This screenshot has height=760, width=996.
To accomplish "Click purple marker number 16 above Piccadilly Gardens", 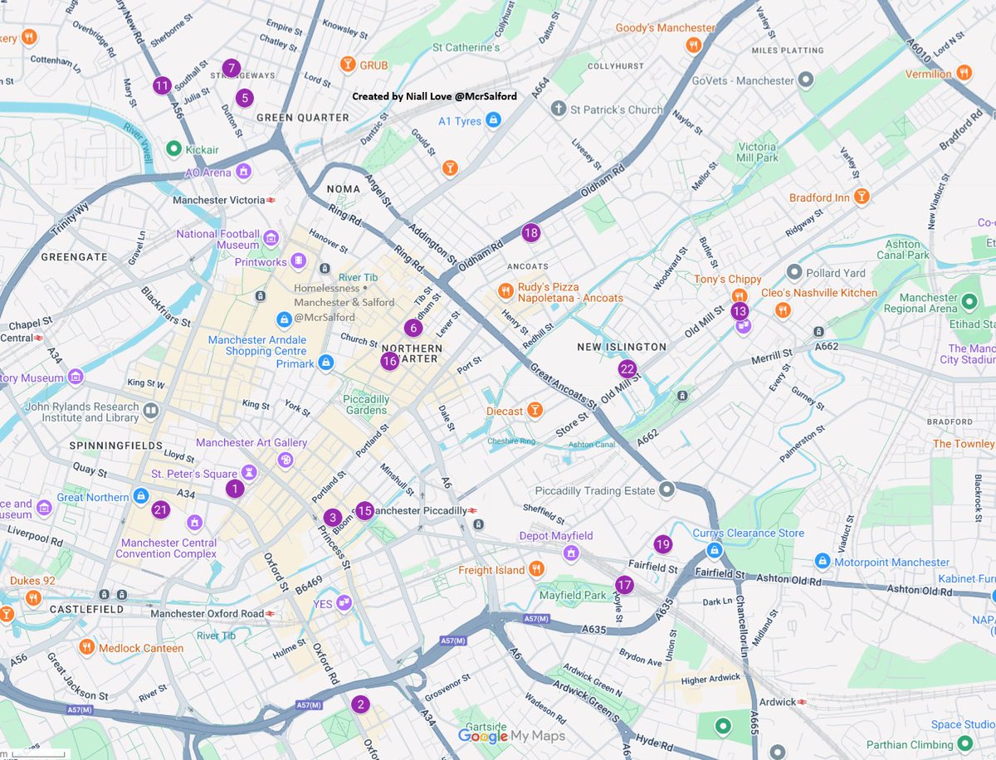I will pyautogui.click(x=389, y=361).
